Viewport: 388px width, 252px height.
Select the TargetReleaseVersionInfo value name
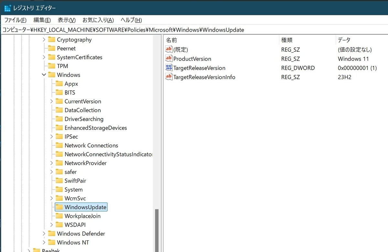click(204, 77)
